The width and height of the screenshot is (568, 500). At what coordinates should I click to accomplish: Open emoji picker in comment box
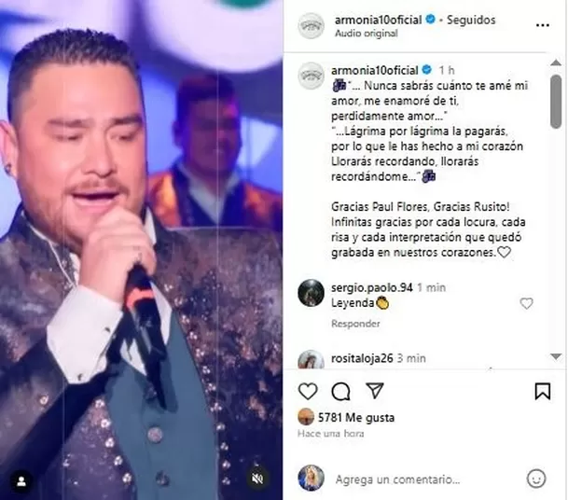[536, 479]
